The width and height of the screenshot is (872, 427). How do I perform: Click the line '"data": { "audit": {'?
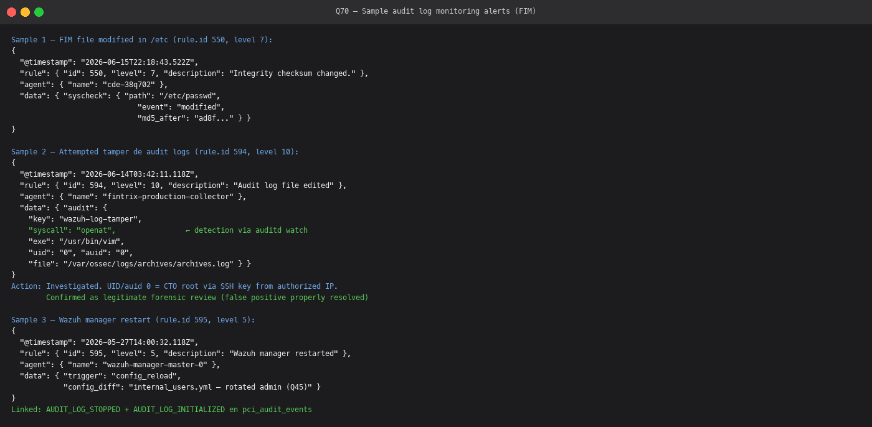point(64,208)
